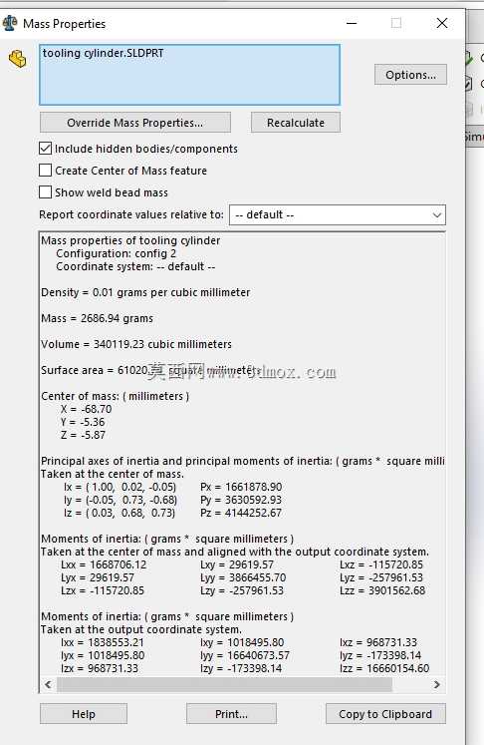Click the Print button
484x745 pixels.
tap(231, 714)
